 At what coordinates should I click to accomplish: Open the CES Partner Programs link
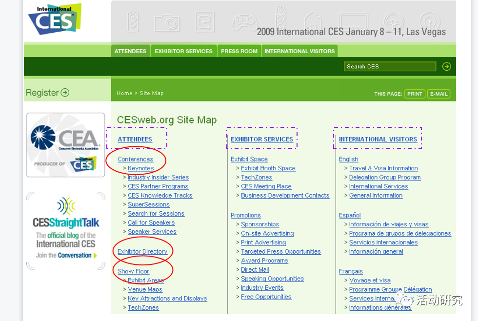click(x=158, y=186)
